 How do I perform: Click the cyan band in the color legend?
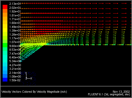[x=5, y=58]
